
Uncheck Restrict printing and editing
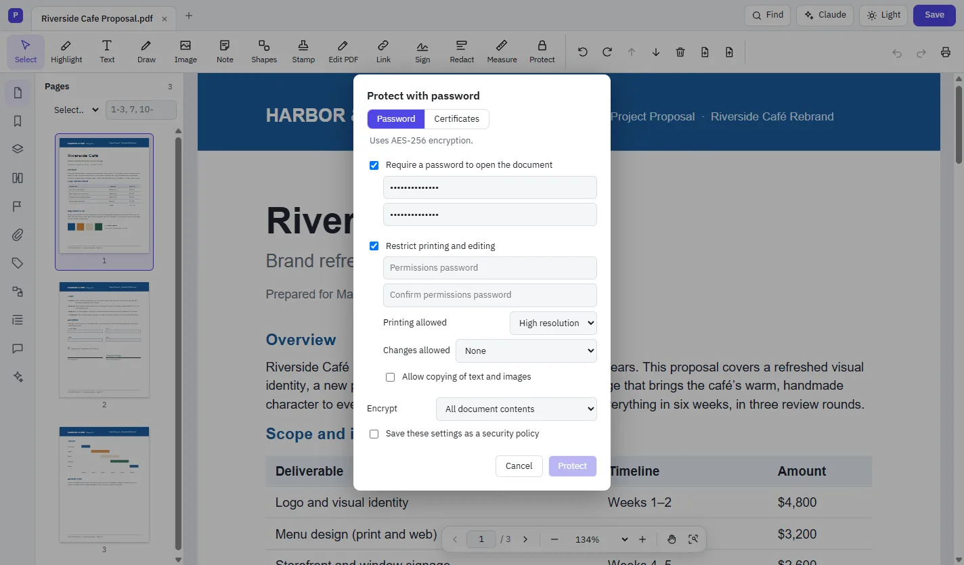374,246
